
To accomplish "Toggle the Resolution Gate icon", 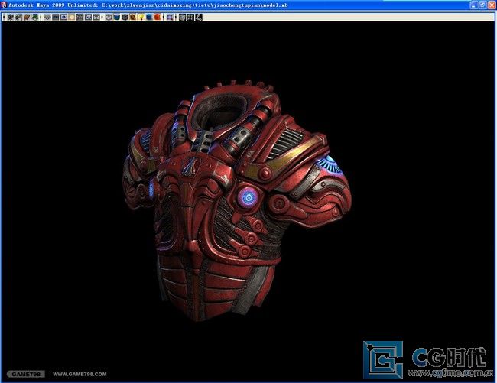I will [63, 17].
